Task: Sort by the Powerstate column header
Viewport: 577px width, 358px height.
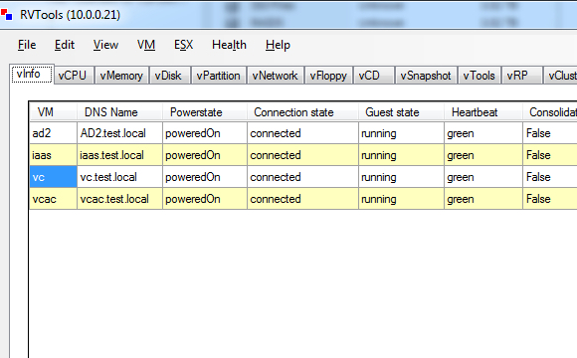Action: pyautogui.click(x=205, y=111)
